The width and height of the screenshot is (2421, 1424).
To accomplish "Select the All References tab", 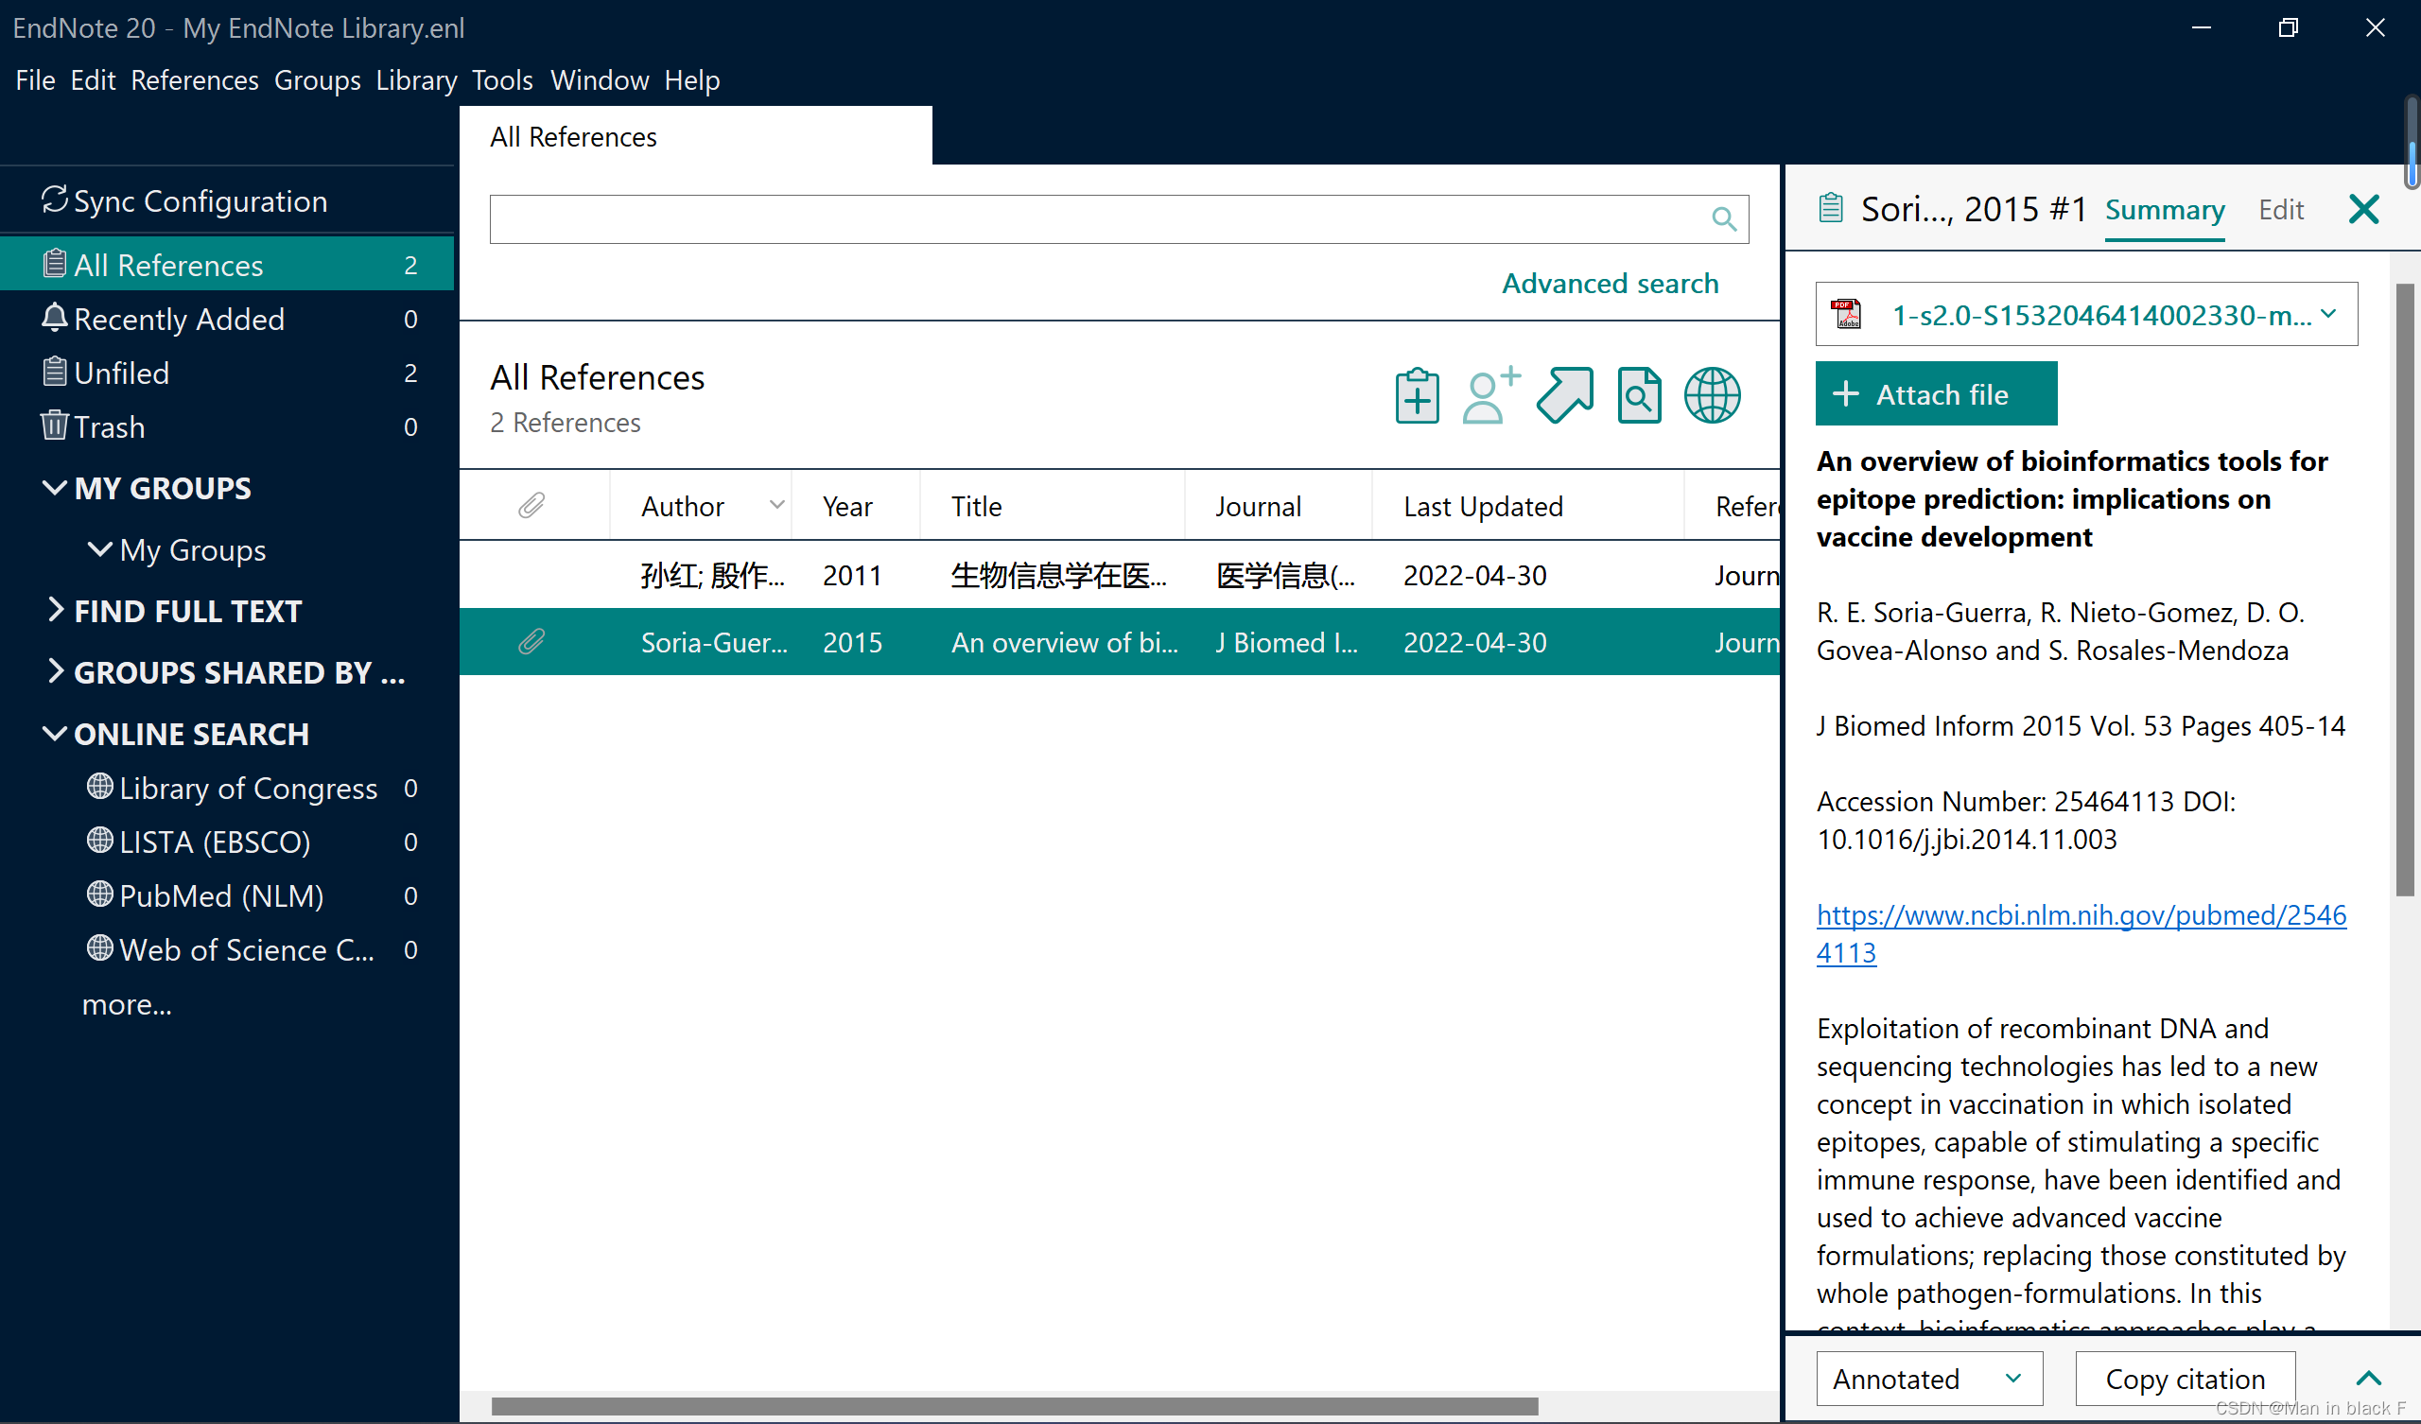I will pos(695,135).
